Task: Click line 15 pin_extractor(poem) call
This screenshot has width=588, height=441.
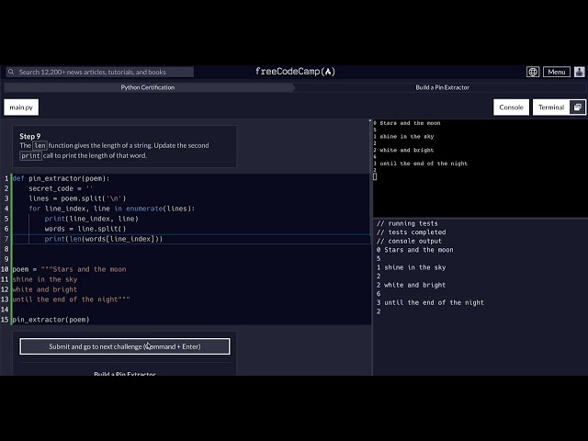Action: (51, 320)
